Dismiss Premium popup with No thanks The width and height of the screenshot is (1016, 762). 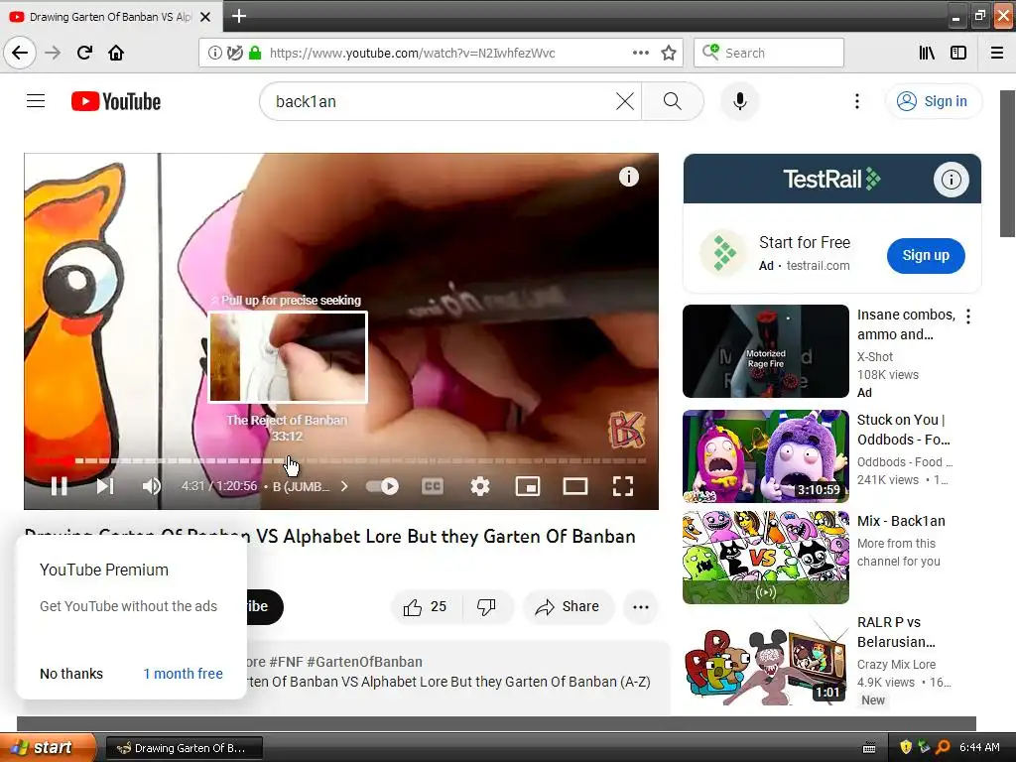(71, 674)
